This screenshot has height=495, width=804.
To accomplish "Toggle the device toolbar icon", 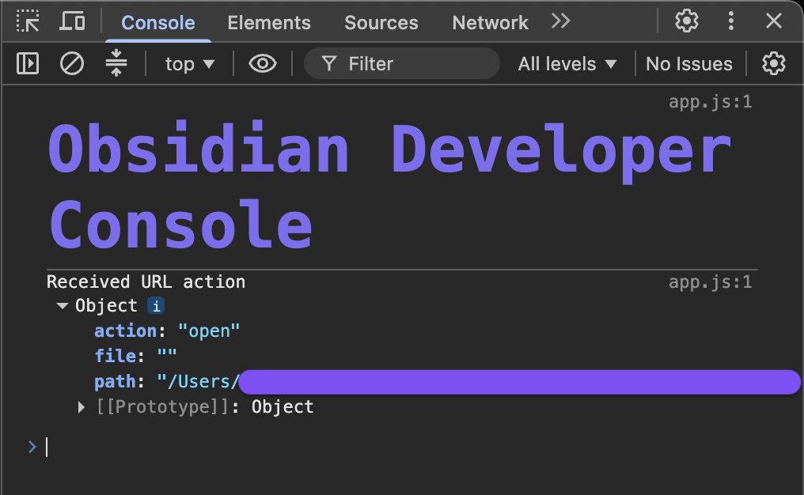I will (x=72, y=21).
